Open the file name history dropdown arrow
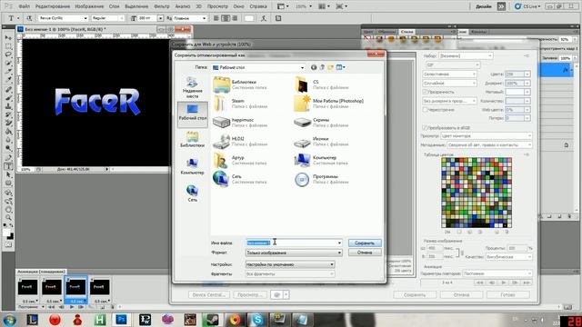Image resolution: width=582 pixels, height=327 pixels. coord(339,243)
